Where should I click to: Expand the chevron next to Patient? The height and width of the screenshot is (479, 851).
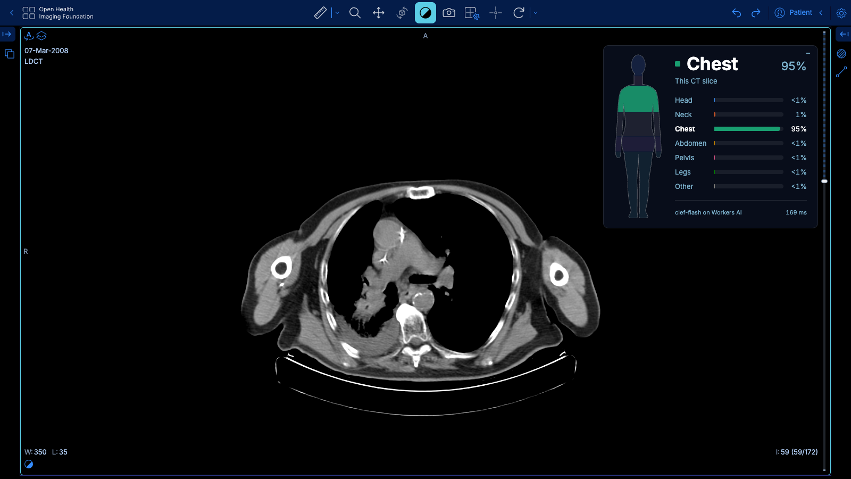tap(821, 13)
